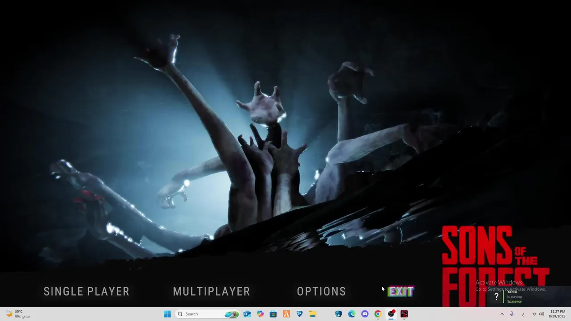This screenshot has height=321, width=571.
Task: Open Discord from the taskbar
Action: [x=365, y=314]
